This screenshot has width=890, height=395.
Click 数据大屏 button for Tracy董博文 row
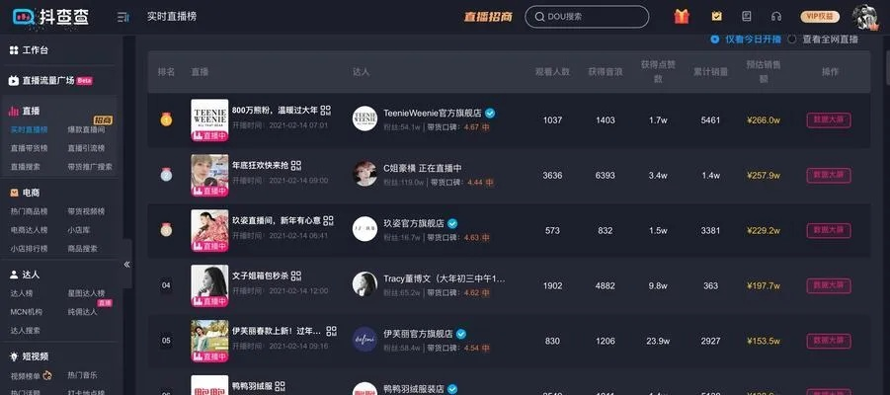coord(829,286)
